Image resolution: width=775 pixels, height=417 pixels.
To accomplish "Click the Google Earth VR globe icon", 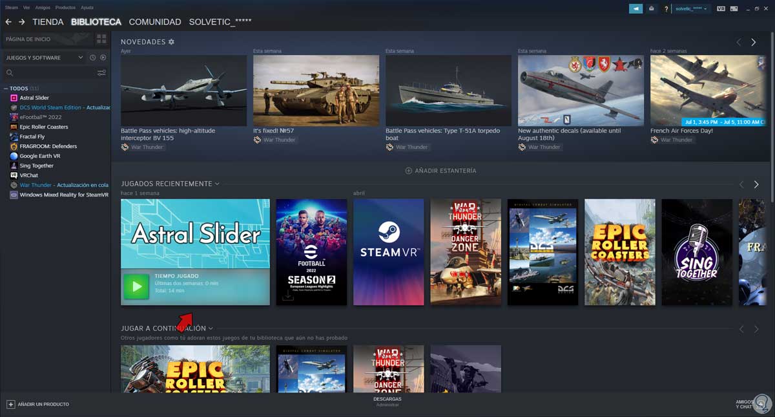I will (14, 156).
